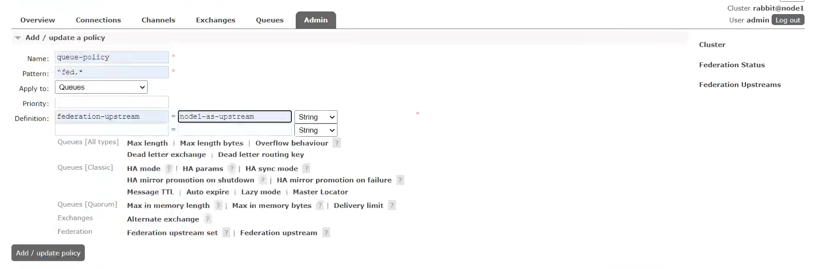
Task: Open the Exchanges tab
Action: [215, 20]
